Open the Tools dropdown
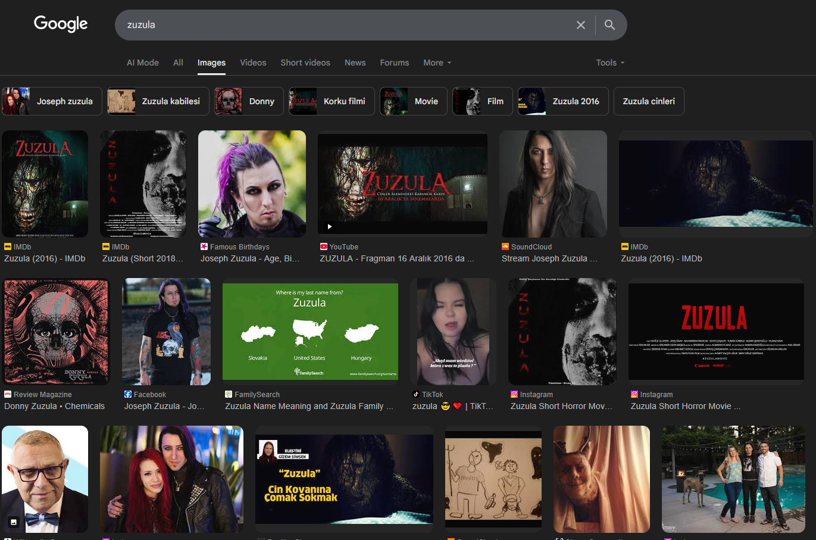Viewport: 816px width, 540px height. [610, 63]
